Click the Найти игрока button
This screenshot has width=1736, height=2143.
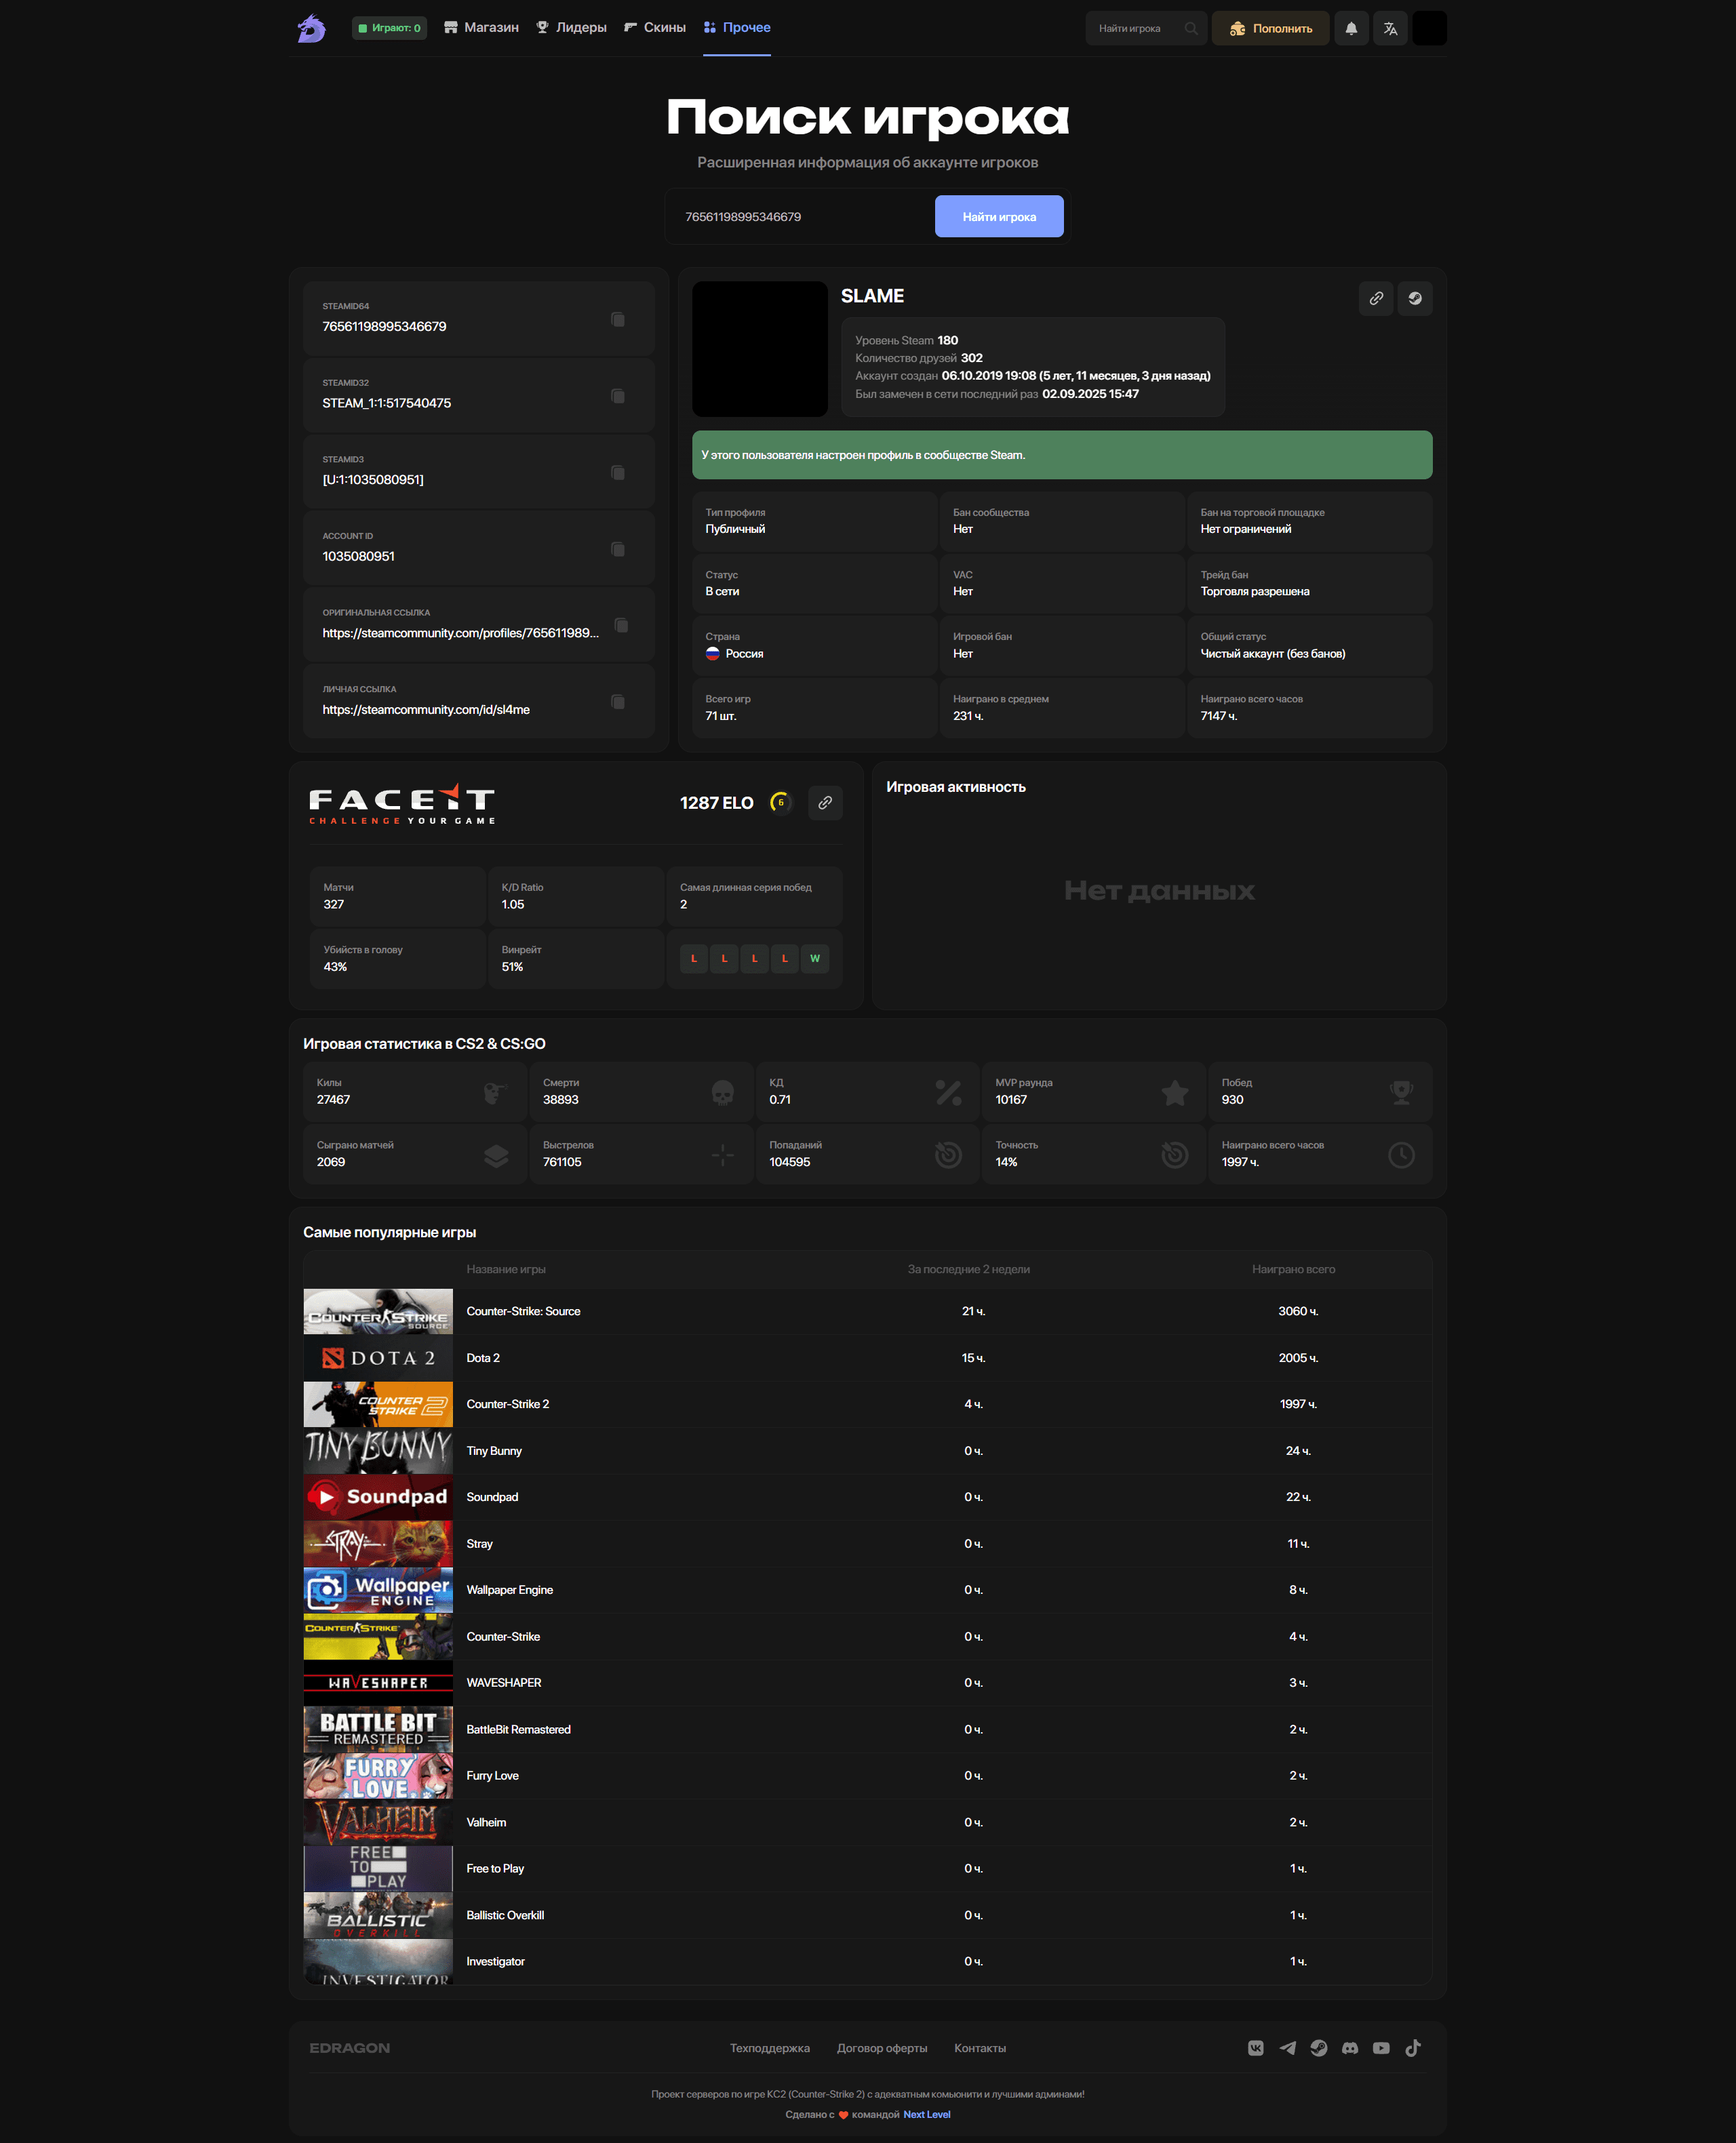(999, 217)
